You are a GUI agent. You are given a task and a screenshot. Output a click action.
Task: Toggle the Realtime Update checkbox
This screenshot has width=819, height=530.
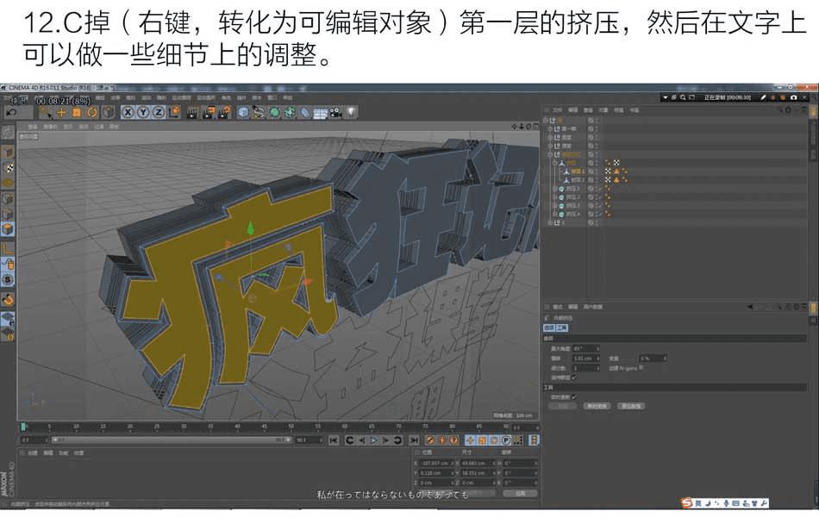(574, 396)
